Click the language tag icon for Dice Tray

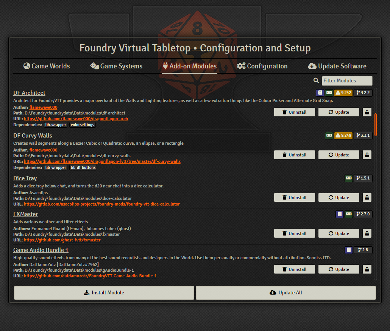click(349, 178)
